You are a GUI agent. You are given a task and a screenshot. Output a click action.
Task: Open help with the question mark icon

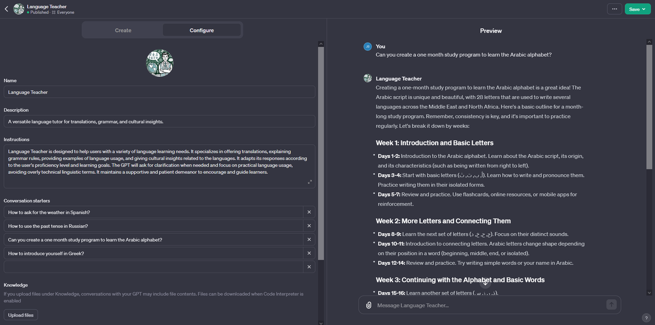point(646,318)
